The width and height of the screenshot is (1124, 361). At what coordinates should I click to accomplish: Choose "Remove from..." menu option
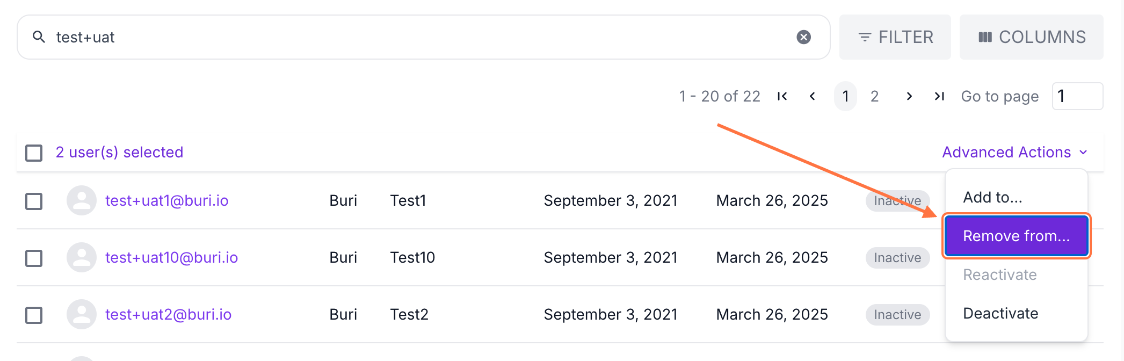pos(1016,236)
